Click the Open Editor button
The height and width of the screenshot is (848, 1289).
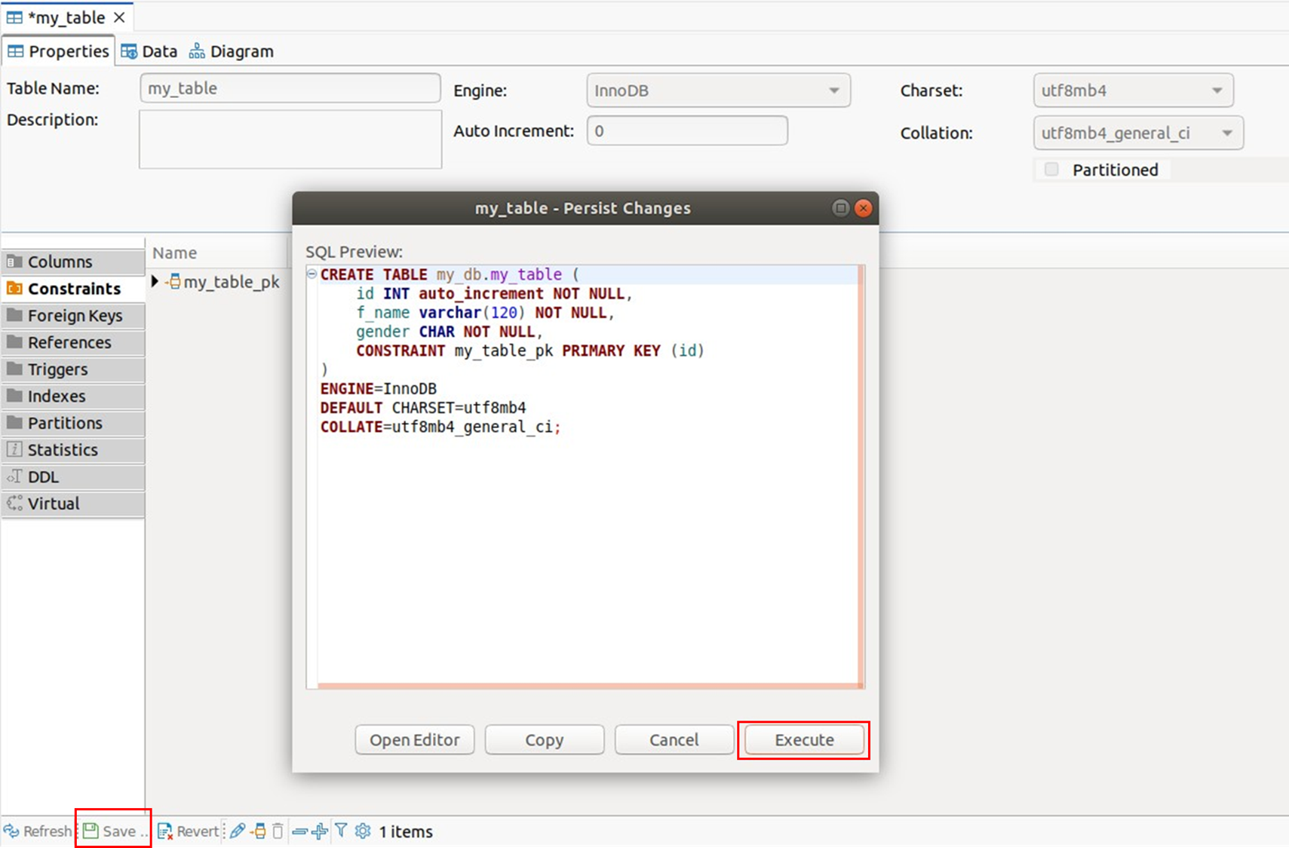pyautogui.click(x=415, y=740)
